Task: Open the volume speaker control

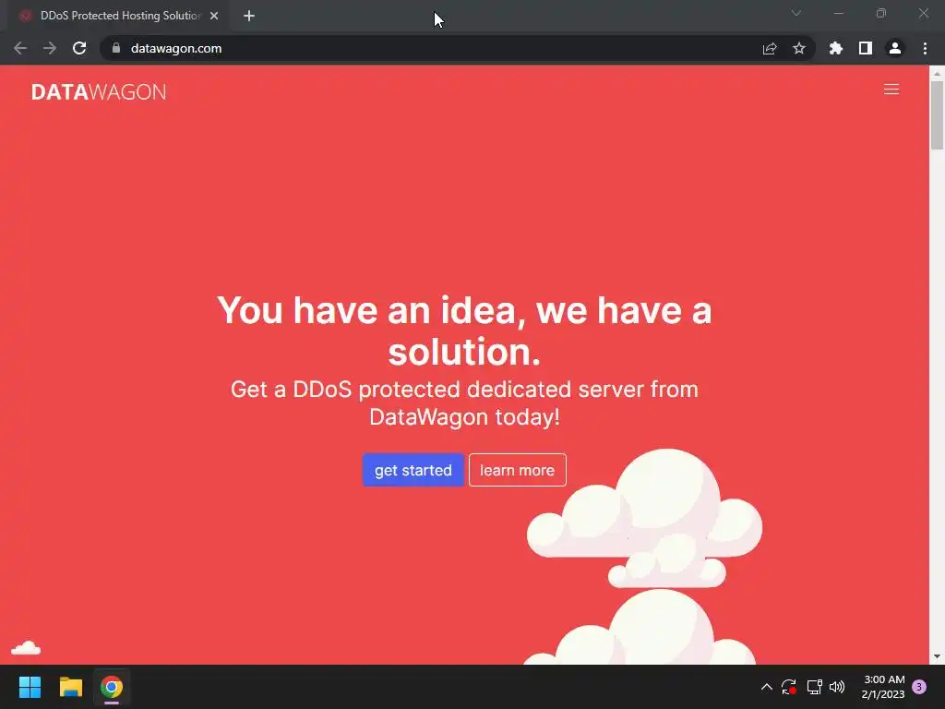Action: pos(837,687)
